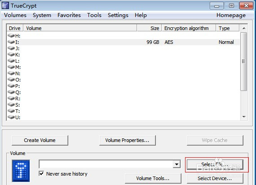Open the Volumes menu
Image resolution: width=256 pixels, height=185 pixels.
[15, 15]
